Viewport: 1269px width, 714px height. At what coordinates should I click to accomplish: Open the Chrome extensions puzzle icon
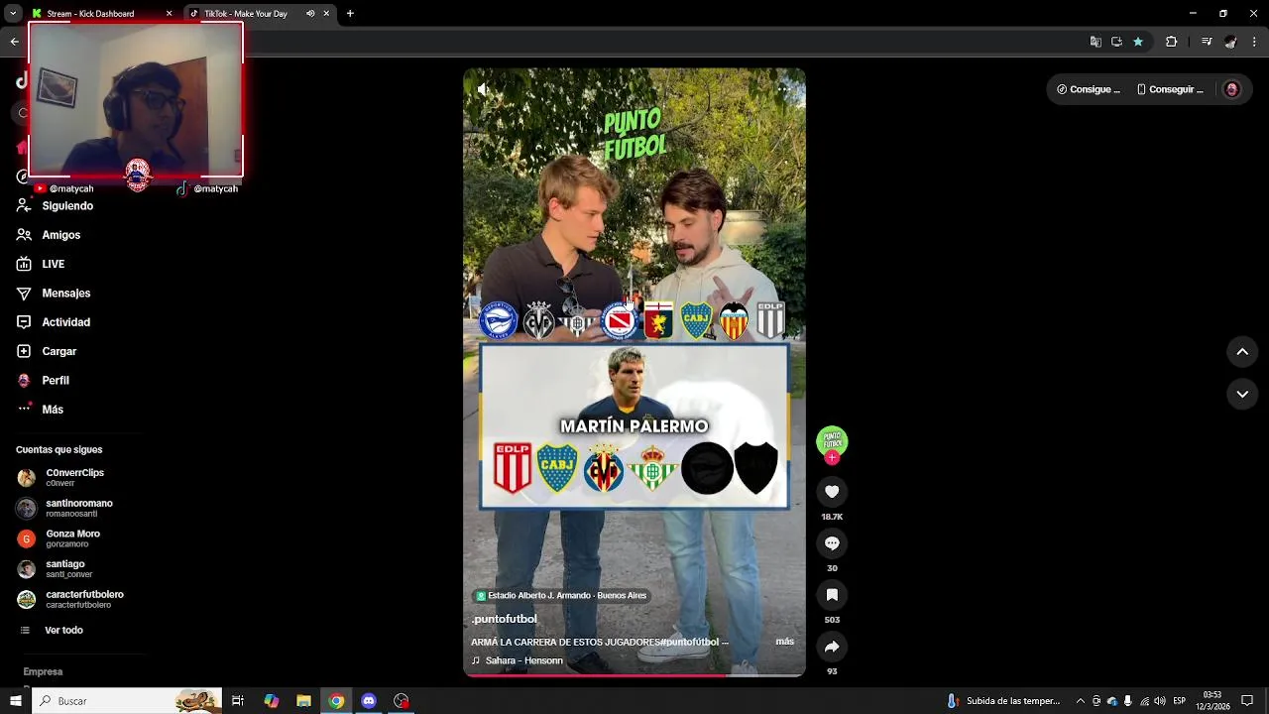coord(1172,42)
